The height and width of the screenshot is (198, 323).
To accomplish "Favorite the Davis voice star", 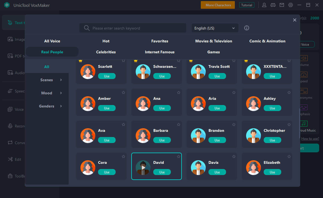I will (x=234, y=156).
